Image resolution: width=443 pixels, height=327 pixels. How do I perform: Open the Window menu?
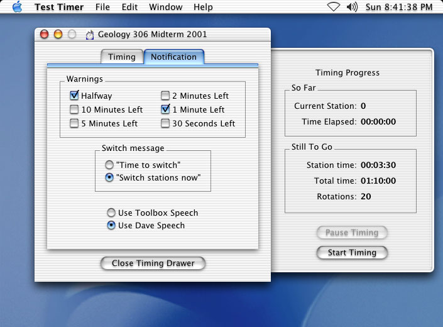[x=166, y=7]
